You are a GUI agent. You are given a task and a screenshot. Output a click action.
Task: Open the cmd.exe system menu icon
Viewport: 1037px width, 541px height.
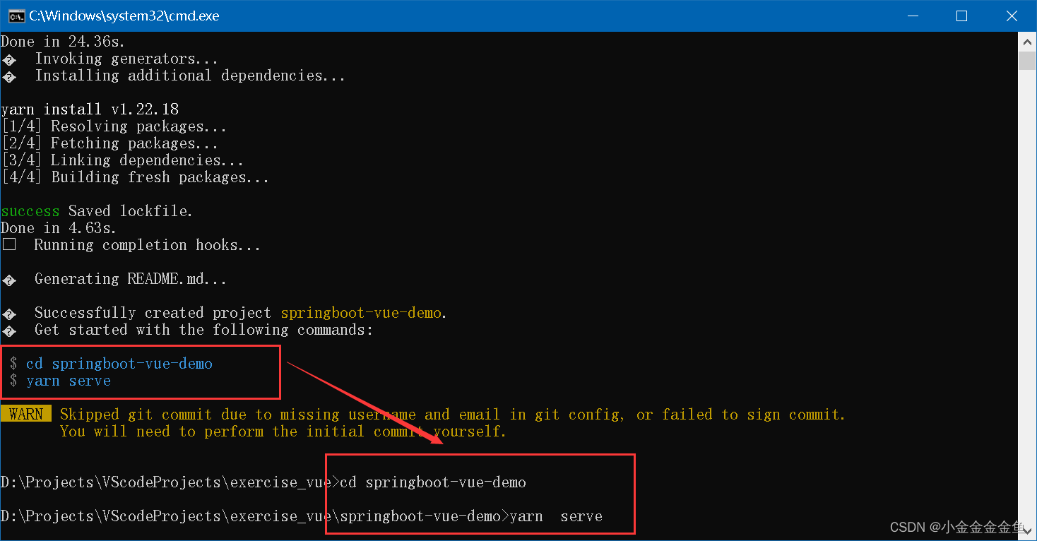coord(16,16)
